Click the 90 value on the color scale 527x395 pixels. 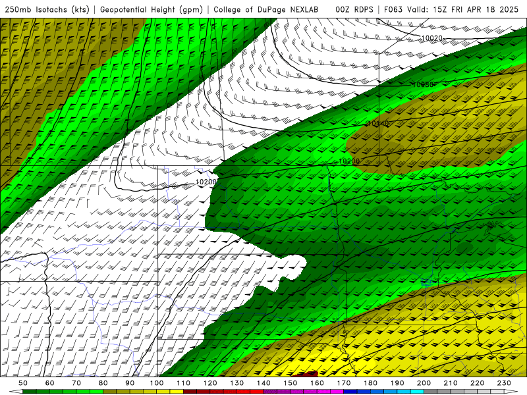[x=130, y=383]
